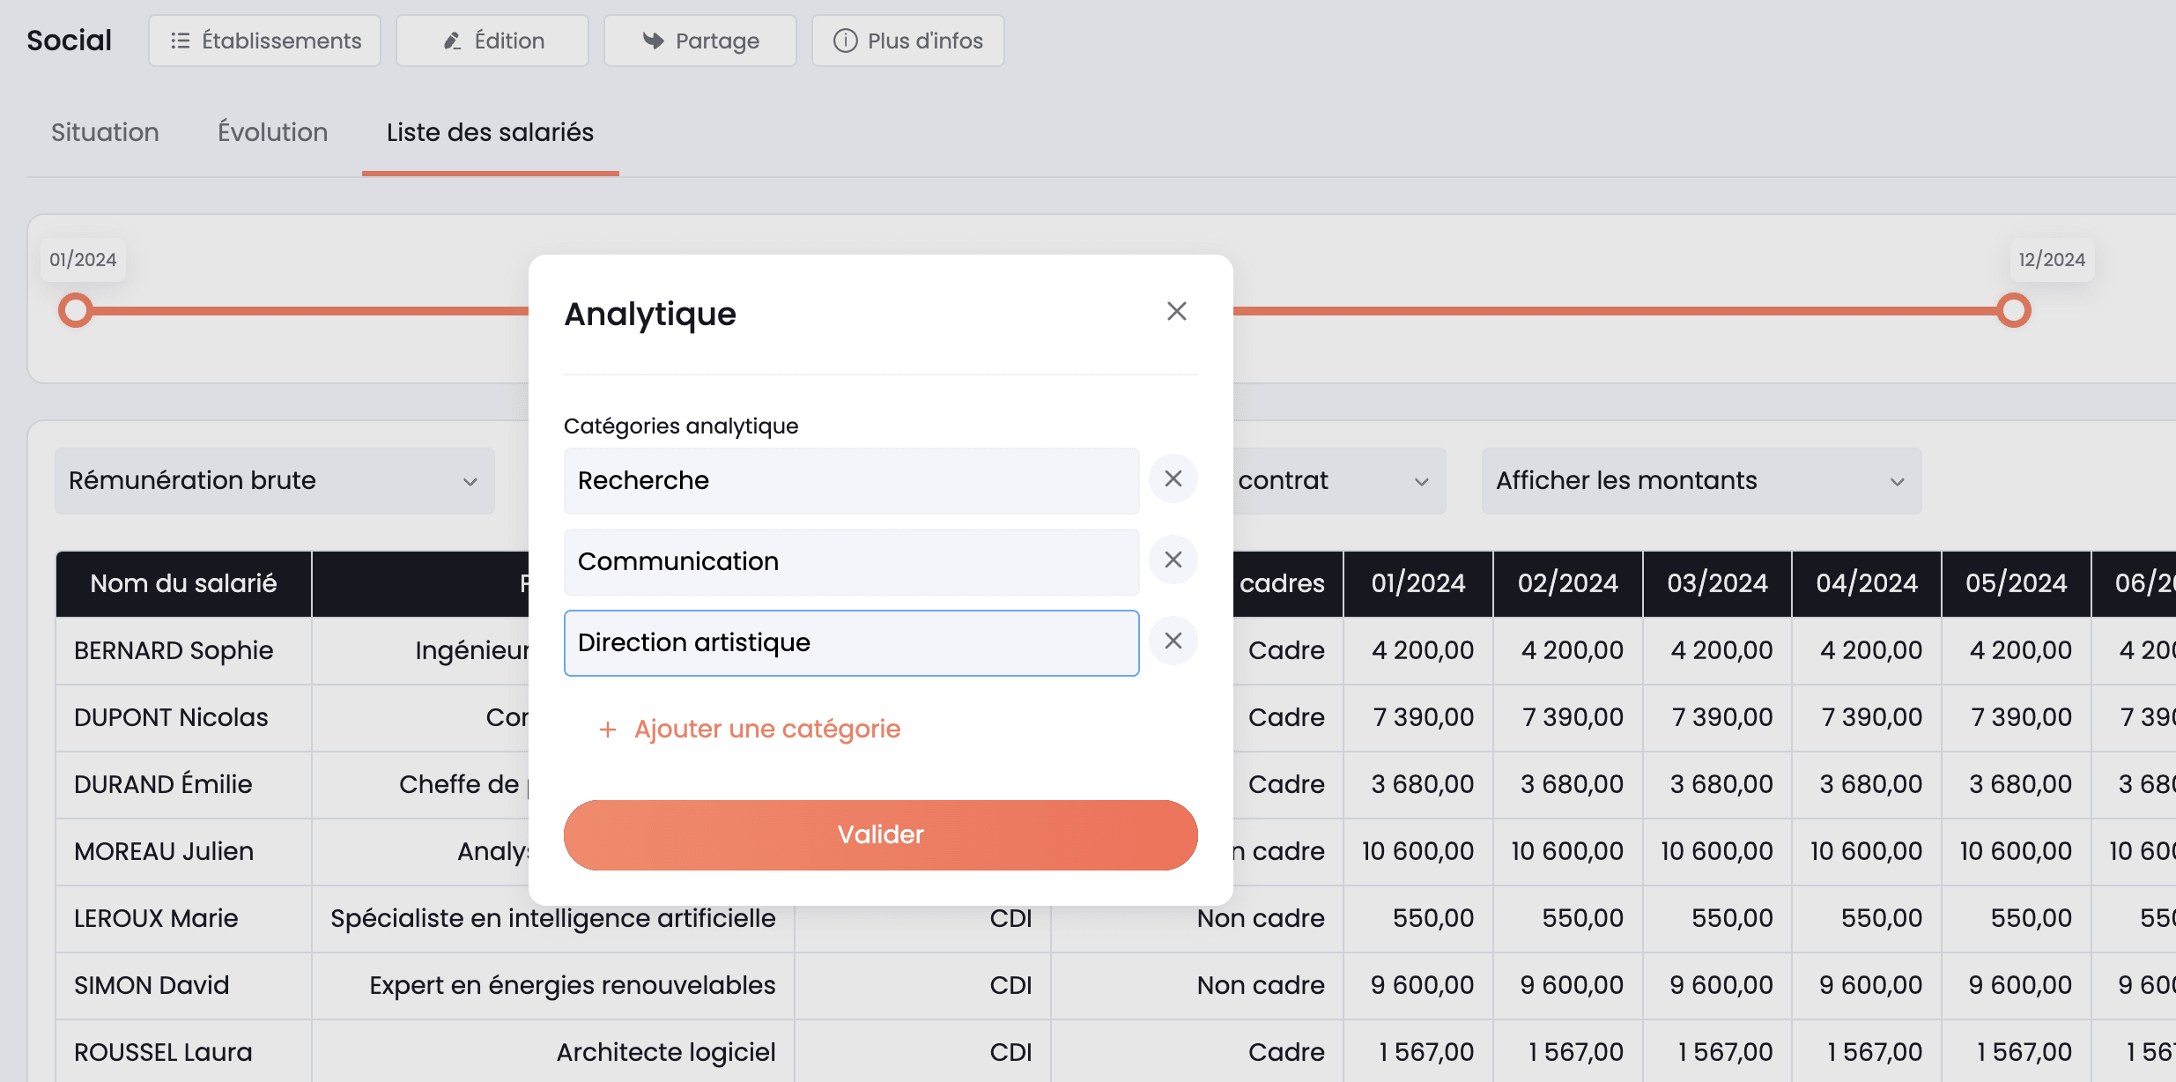Select ROUSSEL Laura row name
This screenshot has height=1082, width=2176.
163,1052
